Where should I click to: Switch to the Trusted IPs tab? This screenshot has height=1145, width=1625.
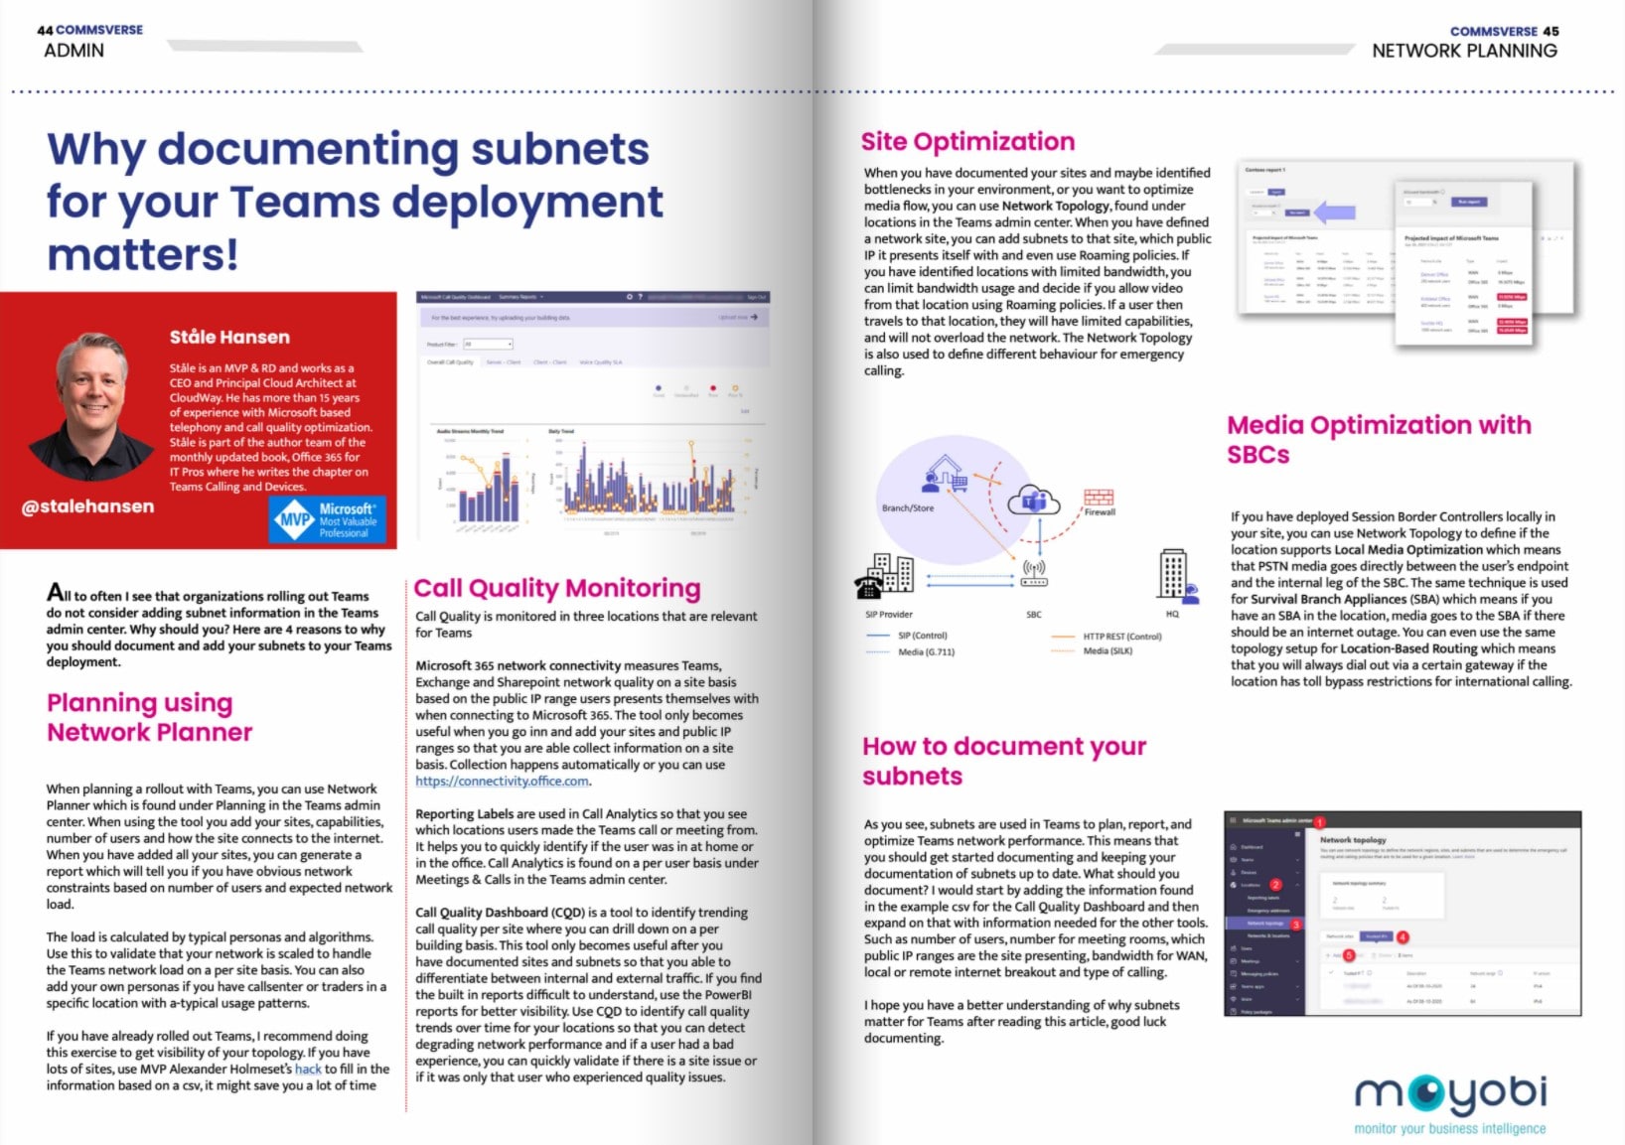point(1377,936)
